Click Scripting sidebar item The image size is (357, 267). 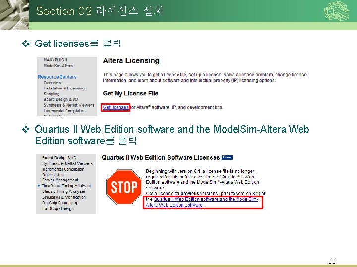tap(51, 94)
